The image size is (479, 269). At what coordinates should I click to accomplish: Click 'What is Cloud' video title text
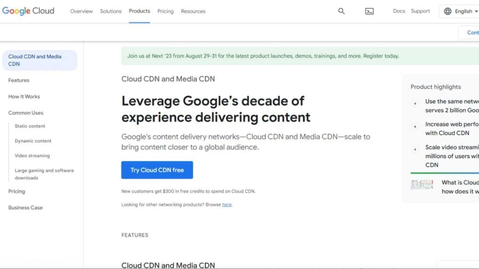pyautogui.click(x=460, y=187)
